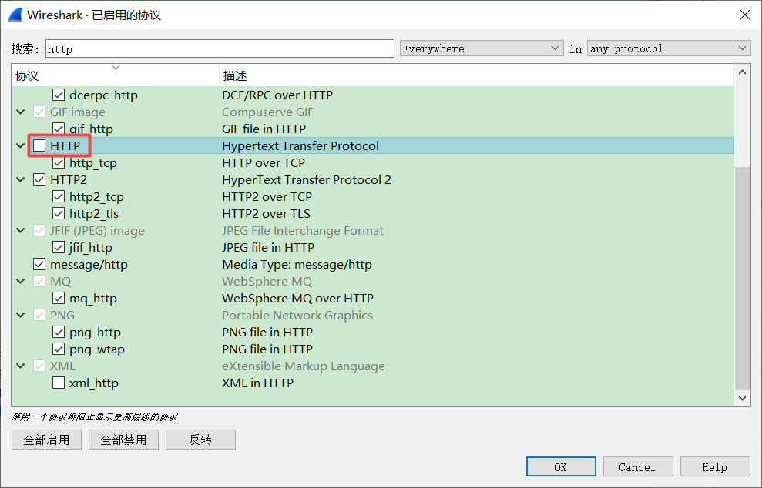Sort by the 描述 column header

(x=476, y=75)
